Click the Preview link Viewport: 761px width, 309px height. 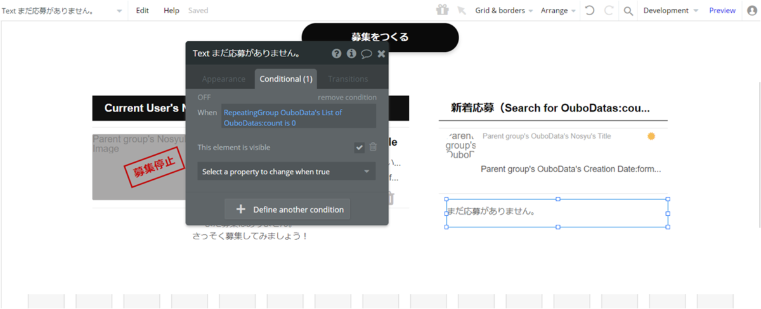click(x=722, y=11)
